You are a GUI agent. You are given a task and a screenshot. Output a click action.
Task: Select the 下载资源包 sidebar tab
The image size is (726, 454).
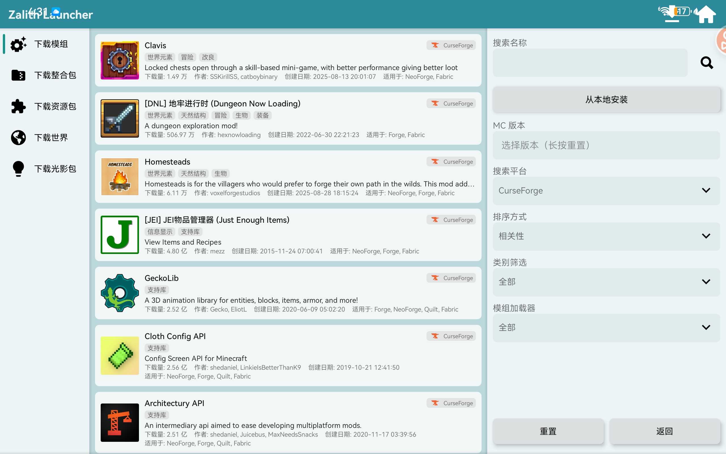45,106
